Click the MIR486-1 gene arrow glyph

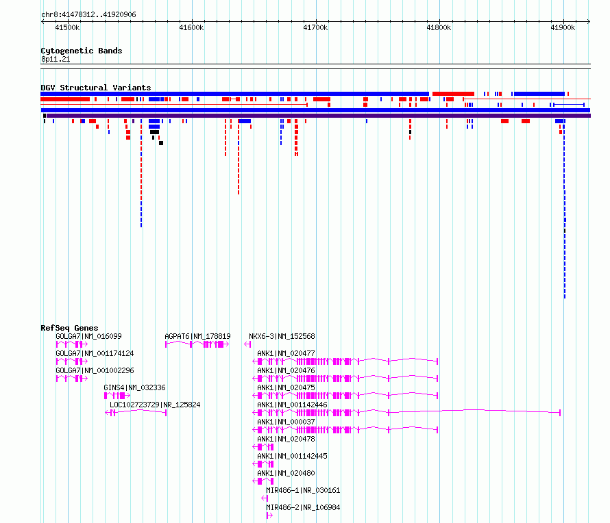pos(265,498)
